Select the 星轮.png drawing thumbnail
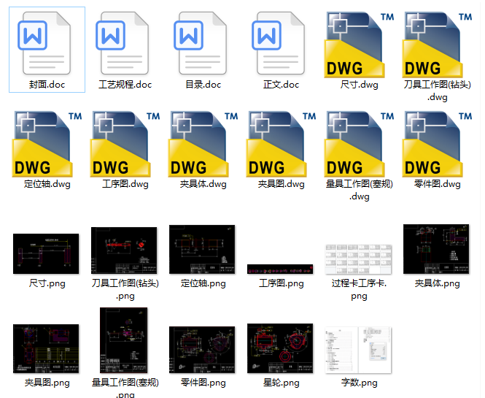The width and height of the screenshot is (485, 398). pos(281,348)
